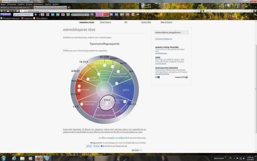Click the next ad arrow in sidebar
Viewport: 257px width, 161px height.
click(158, 77)
